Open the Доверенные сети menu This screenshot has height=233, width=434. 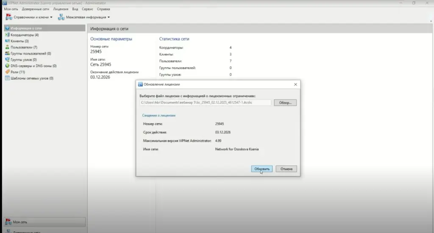(36, 9)
